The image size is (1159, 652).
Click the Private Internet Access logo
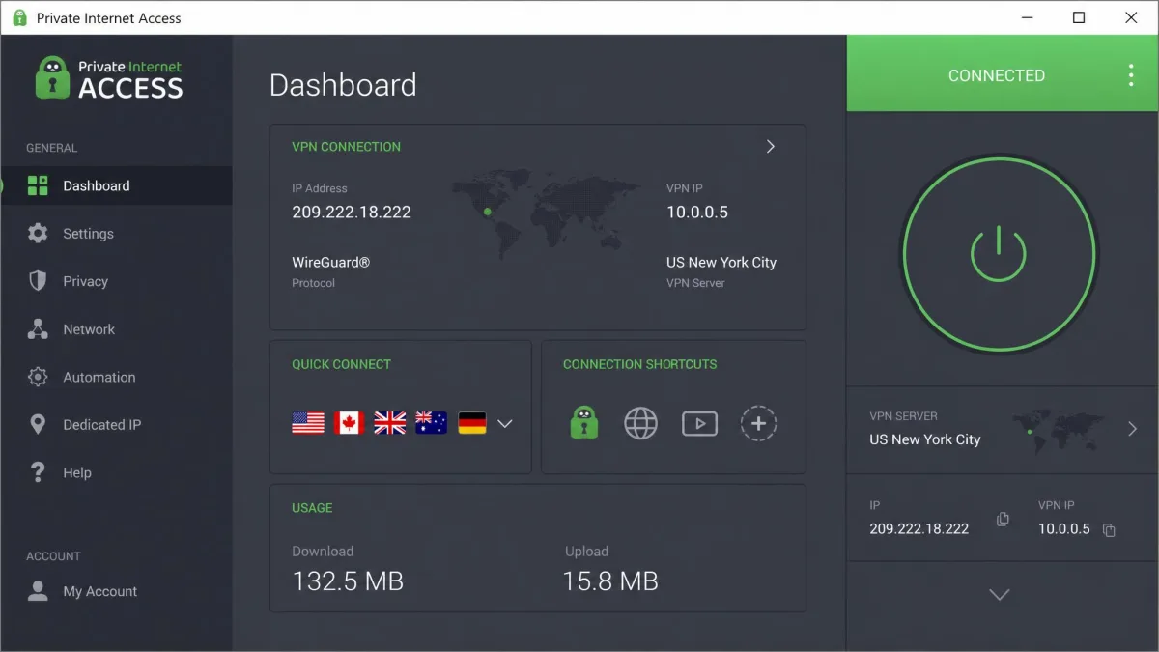click(109, 78)
